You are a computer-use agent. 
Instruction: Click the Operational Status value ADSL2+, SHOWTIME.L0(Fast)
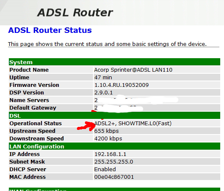pos(133,123)
